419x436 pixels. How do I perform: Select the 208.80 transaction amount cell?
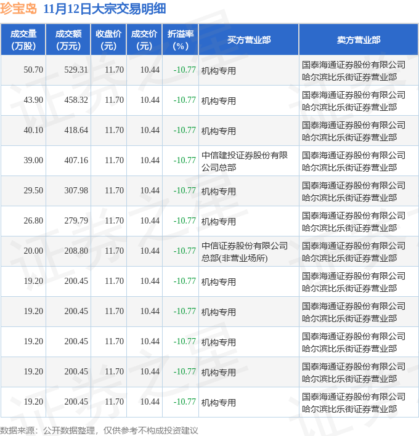(x=76, y=251)
